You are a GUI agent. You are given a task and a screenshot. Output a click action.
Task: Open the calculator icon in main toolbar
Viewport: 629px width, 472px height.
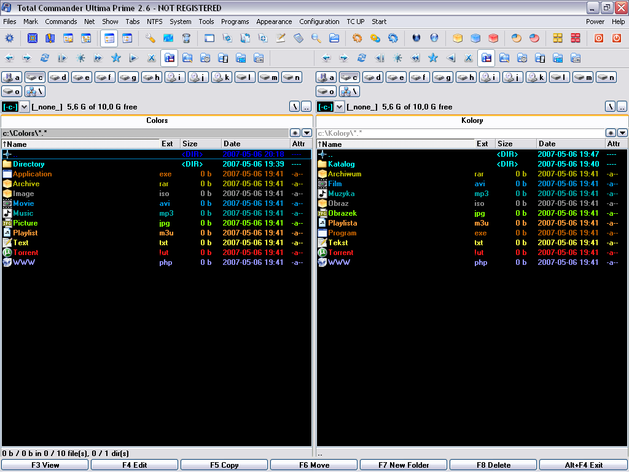pyautogui.click(x=299, y=38)
